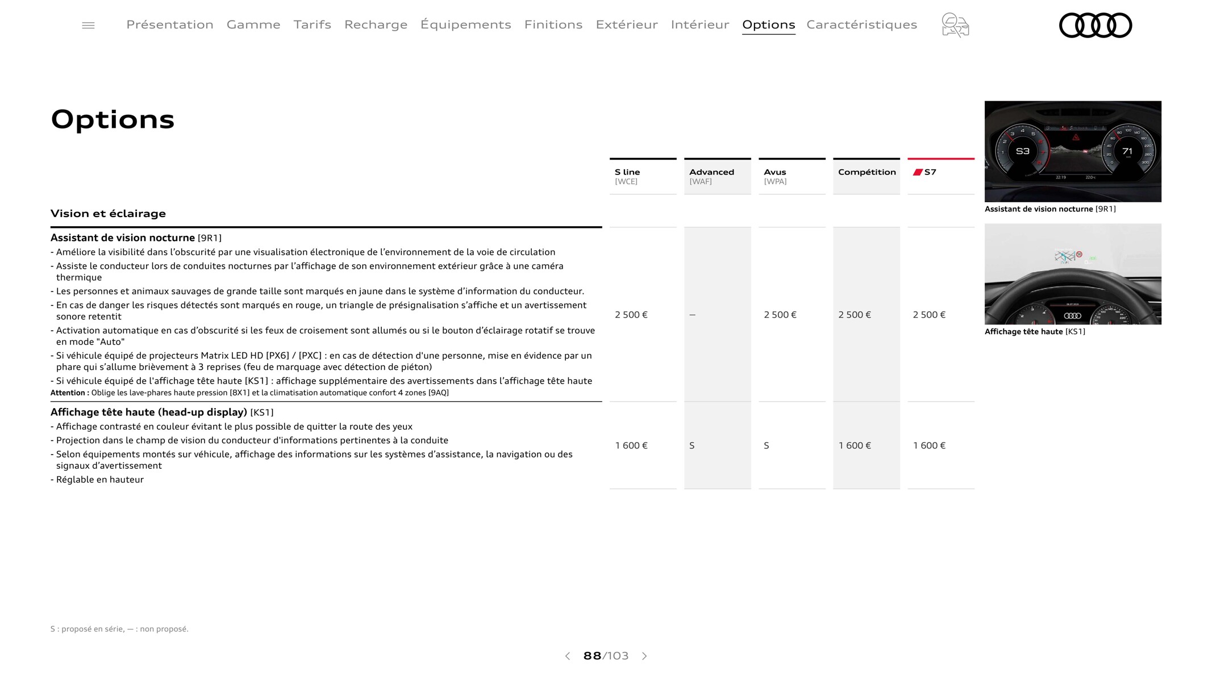Open the Gamme tab

click(253, 24)
